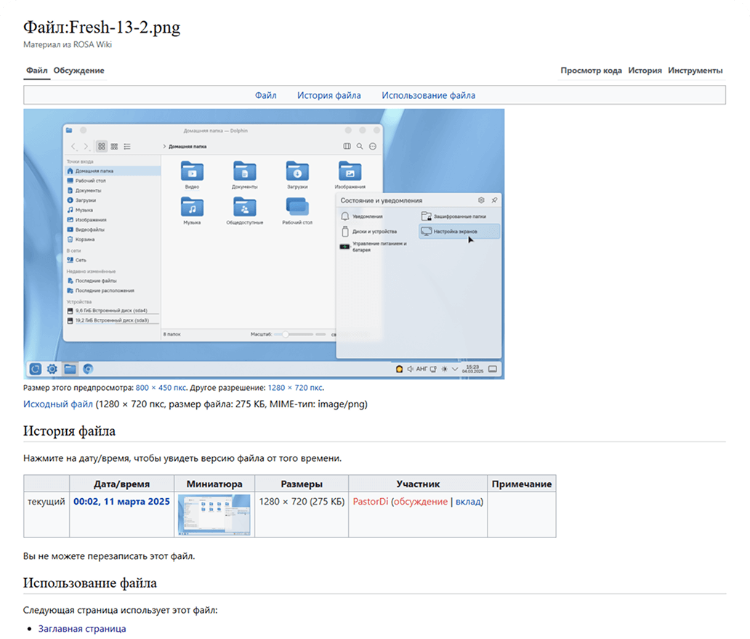Select the Настройка экранов monitor icon

(x=426, y=231)
